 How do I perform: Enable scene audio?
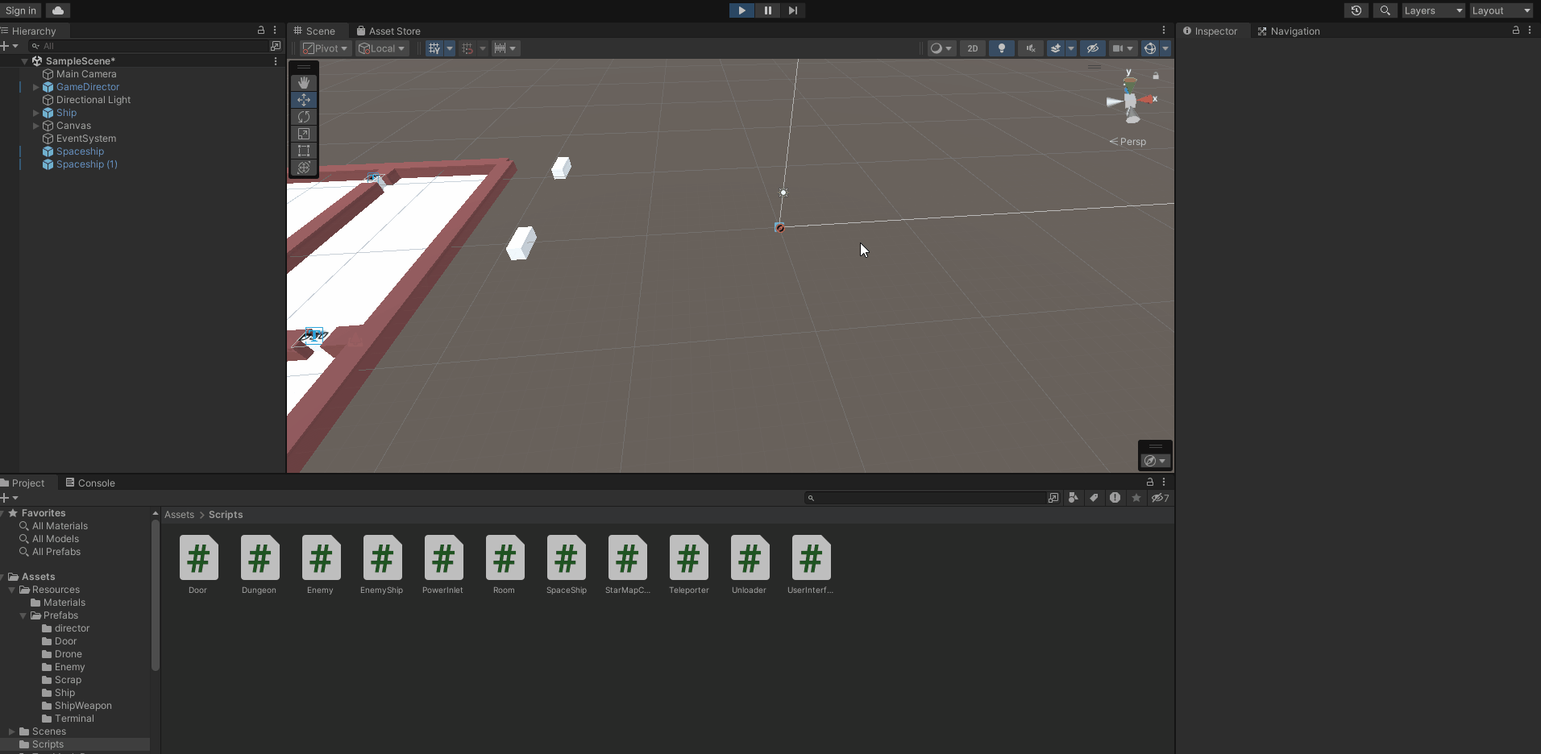[1030, 48]
